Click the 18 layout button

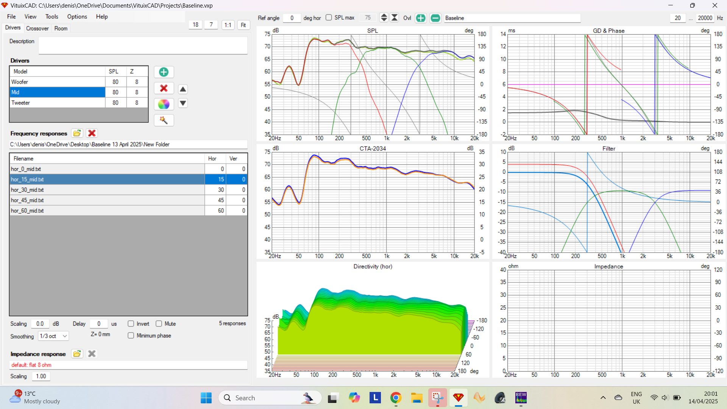pyautogui.click(x=195, y=25)
